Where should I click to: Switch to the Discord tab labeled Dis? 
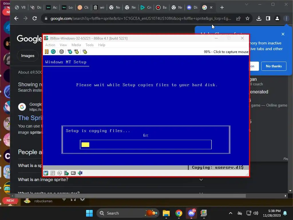[x=193, y=7]
